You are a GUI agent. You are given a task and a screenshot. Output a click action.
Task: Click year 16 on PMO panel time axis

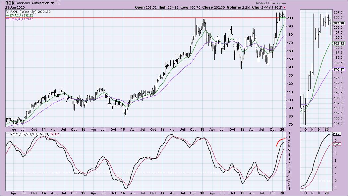(123, 193)
